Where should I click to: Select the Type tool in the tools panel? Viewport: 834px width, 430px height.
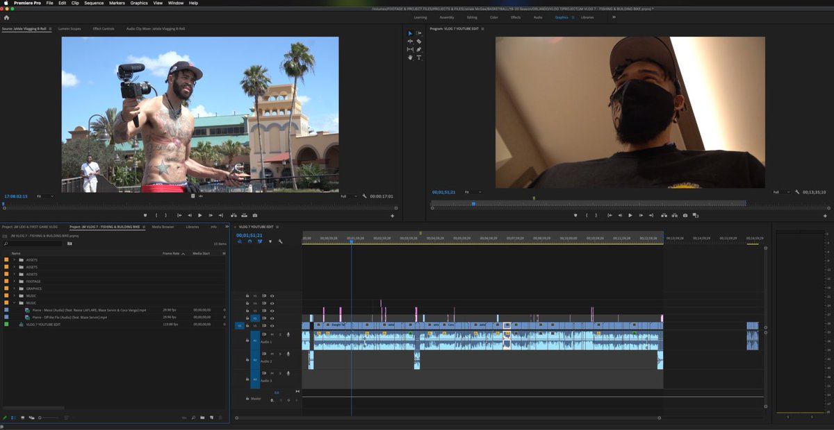click(x=418, y=58)
